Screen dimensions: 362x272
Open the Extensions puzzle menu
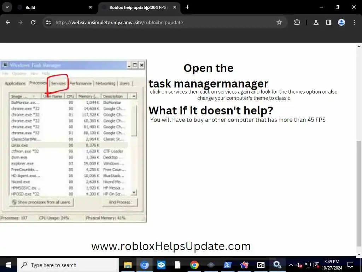click(297, 22)
